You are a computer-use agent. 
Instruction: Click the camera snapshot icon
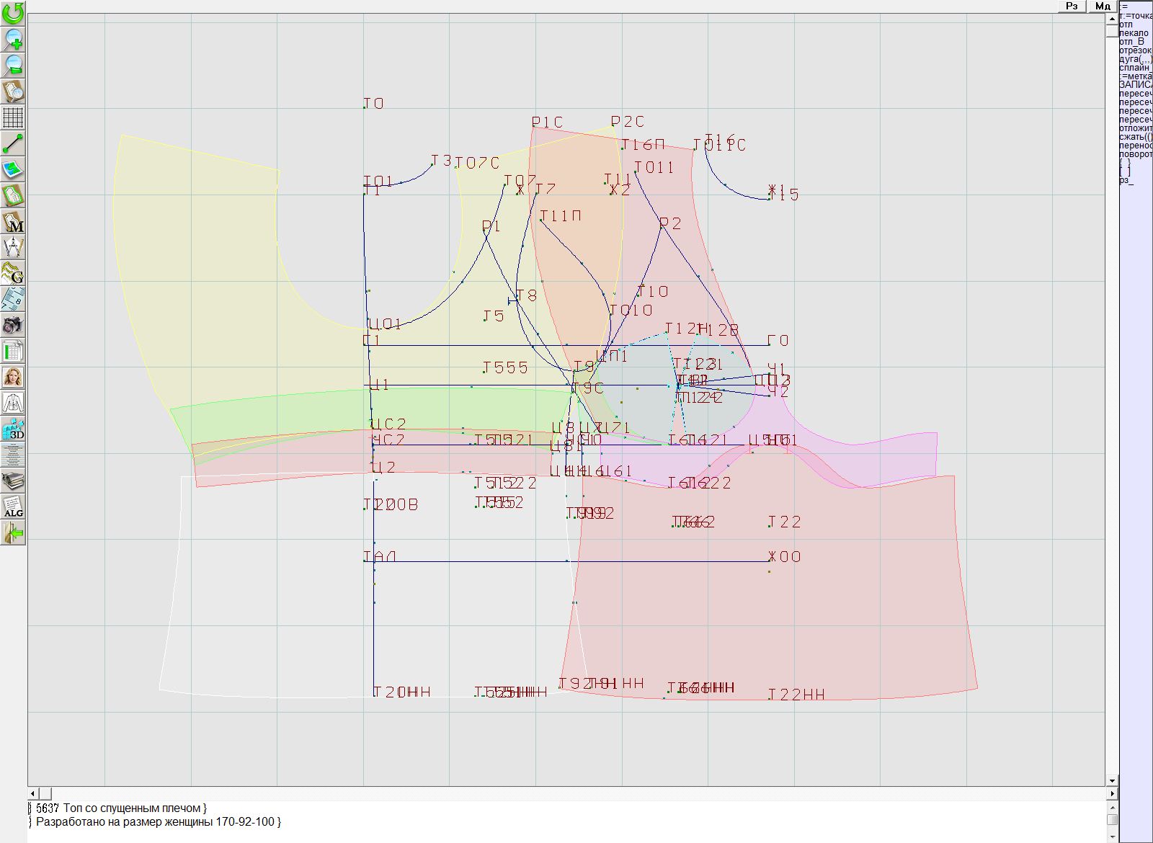click(x=13, y=325)
